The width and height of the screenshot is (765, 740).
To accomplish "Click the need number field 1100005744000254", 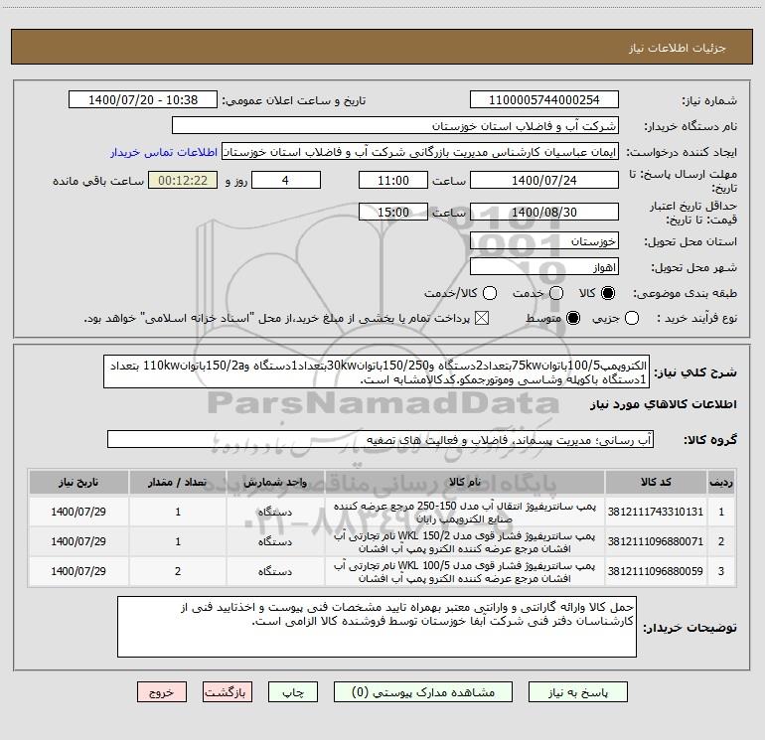I will coord(544,100).
